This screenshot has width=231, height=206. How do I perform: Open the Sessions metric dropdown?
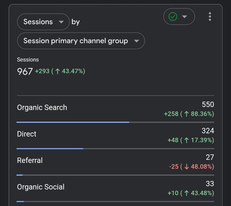(43, 22)
